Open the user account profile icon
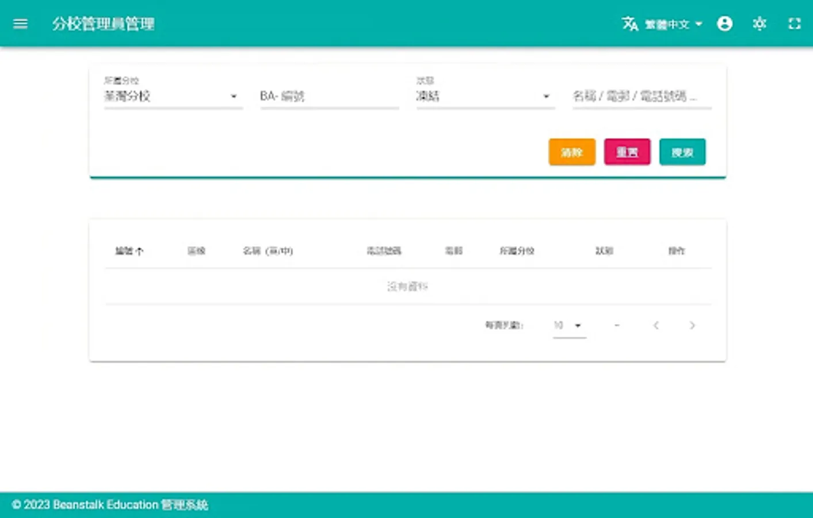This screenshot has width=813, height=518. tap(724, 24)
